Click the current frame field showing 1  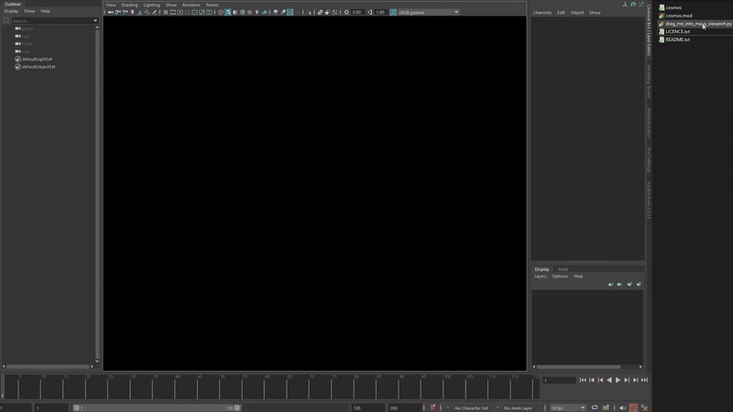click(x=559, y=380)
